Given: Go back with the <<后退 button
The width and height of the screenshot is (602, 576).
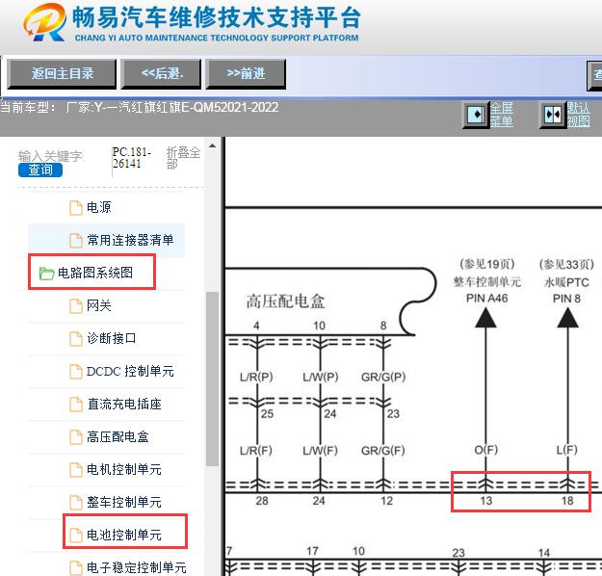Looking at the screenshot, I should point(161,74).
